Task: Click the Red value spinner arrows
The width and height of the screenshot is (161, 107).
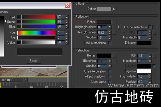Action: (x=67, y=17)
